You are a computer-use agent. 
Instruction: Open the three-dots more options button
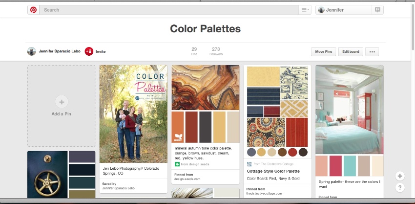click(372, 51)
